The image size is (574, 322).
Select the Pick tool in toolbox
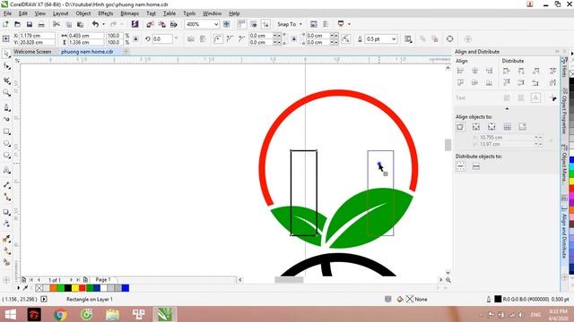click(6, 54)
